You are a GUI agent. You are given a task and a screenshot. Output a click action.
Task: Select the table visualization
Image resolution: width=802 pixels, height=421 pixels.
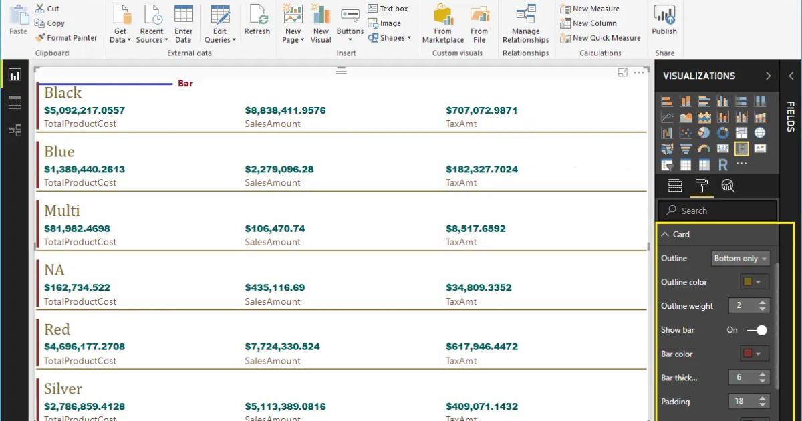click(x=686, y=165)
